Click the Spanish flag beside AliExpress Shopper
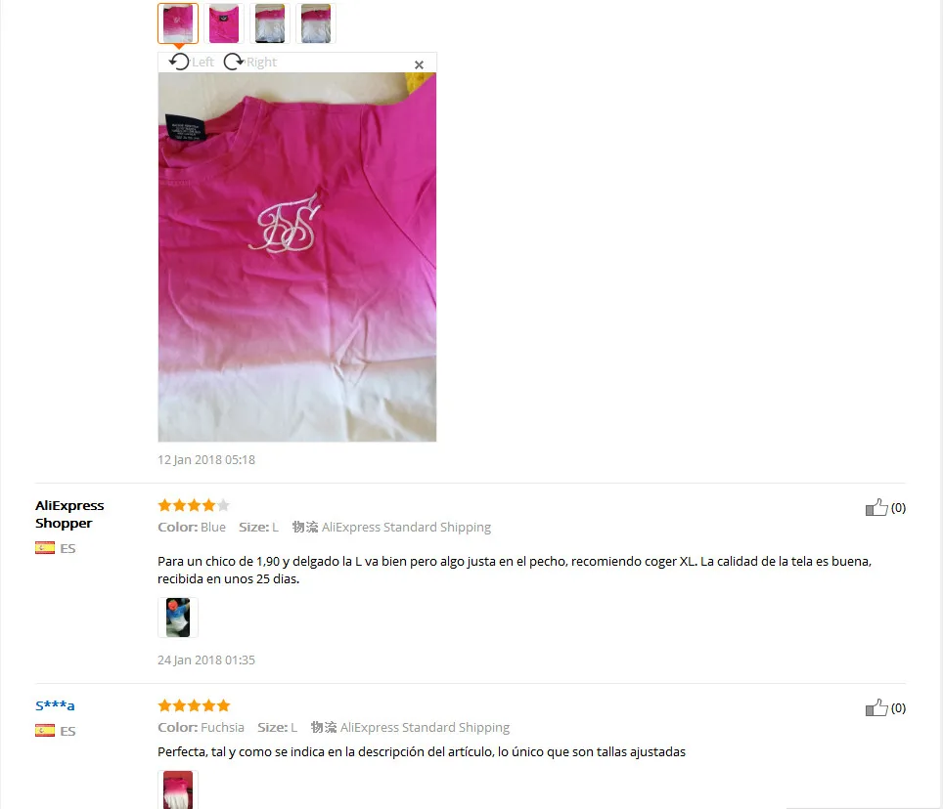The image size is (943, 809). [45, 548]
